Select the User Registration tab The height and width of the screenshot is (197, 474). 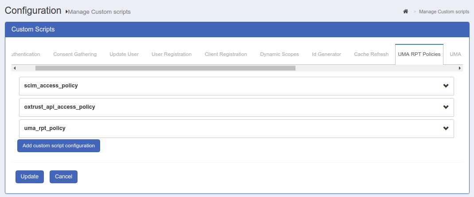[171, 54]
